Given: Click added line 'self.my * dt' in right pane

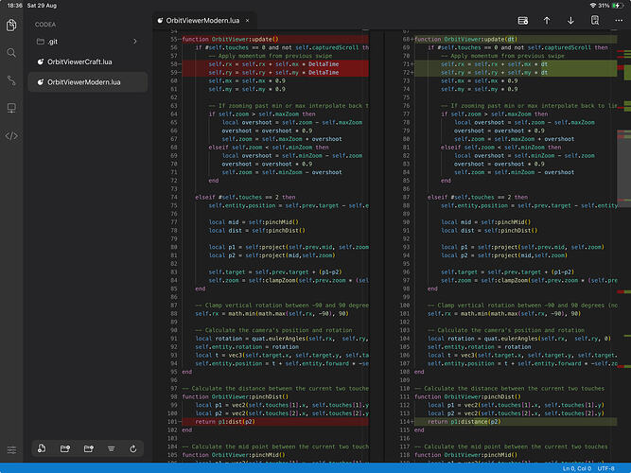Looking at the screenshot, I should 494,73.
